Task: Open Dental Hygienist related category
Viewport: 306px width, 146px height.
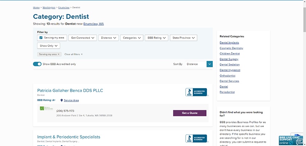Action: pyautogui.click(x=230, y=70)
